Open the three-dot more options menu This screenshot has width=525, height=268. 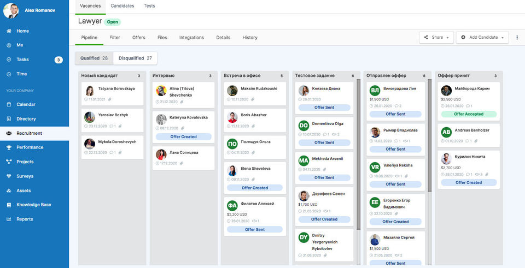[x=517, y=38]
